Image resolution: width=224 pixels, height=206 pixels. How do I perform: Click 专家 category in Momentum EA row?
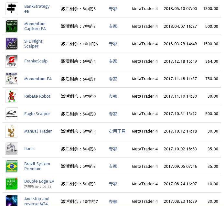coord(113,79)
